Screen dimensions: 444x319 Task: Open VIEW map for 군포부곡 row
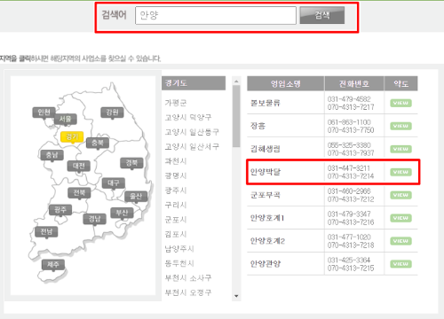(x=400, y=195)
